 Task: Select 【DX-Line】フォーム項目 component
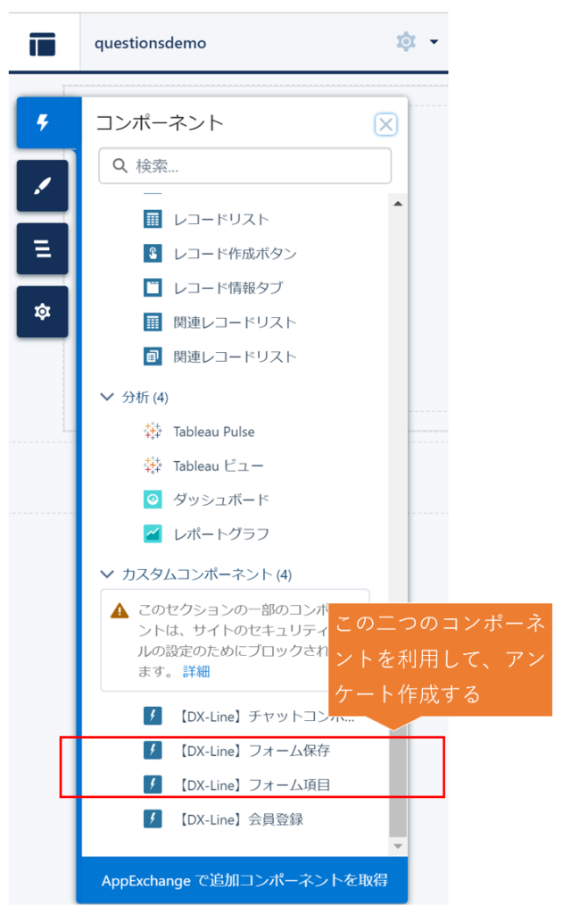[253, 785]
